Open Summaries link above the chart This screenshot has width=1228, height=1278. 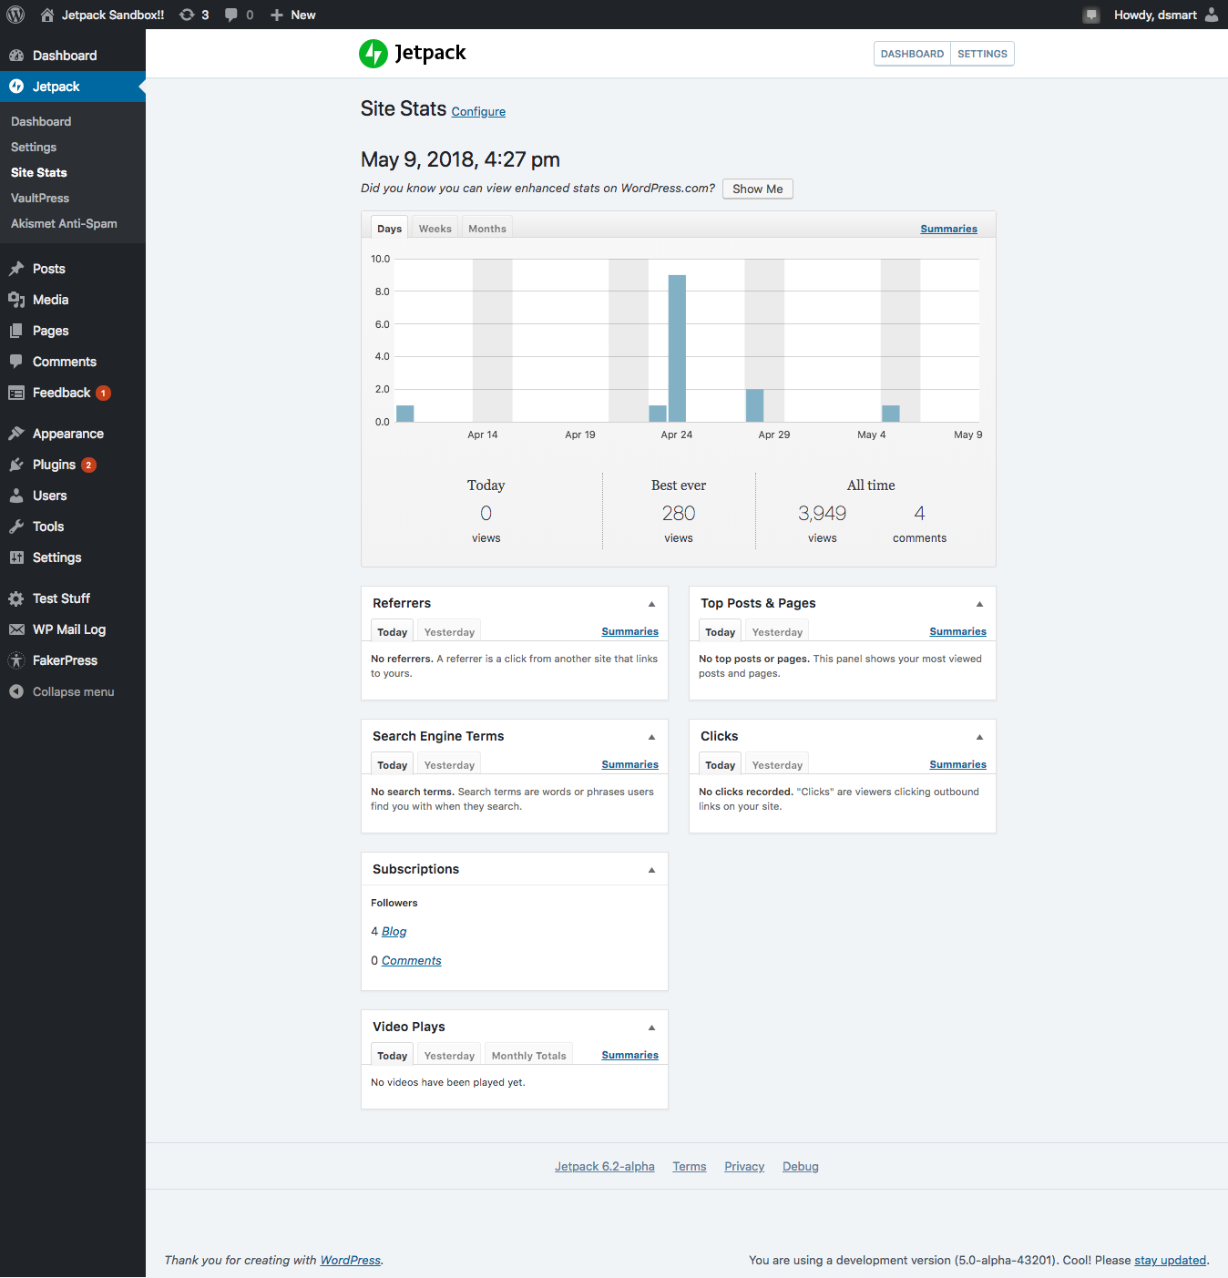click(x=948, y=229)
